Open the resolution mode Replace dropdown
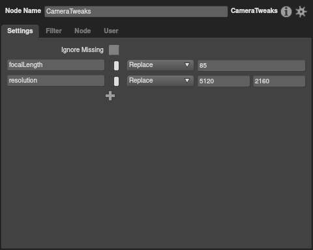This screenshot has height=250, width=313. tap(160, 81)
